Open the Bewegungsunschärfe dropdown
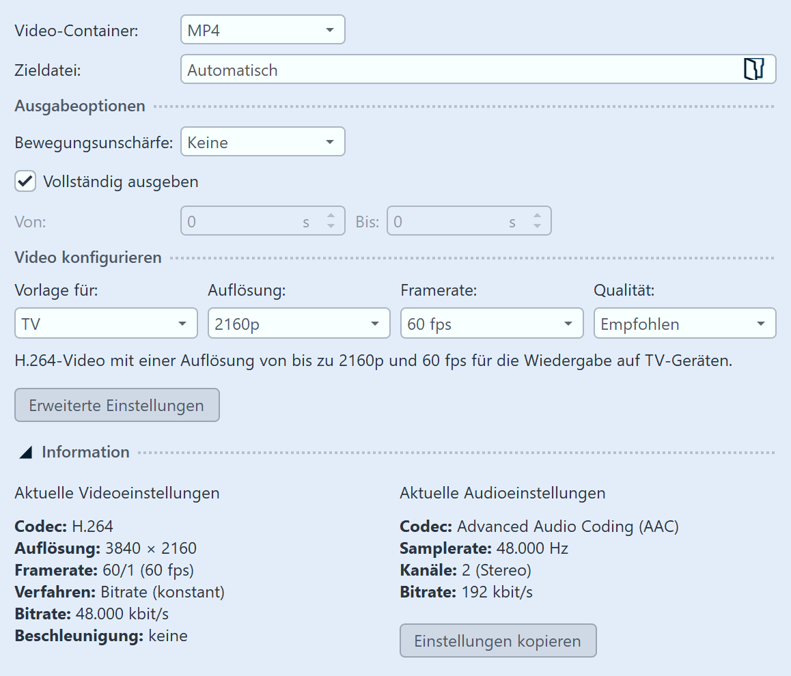Viewport: 791px width, 676px height. (x=262, y=143)
